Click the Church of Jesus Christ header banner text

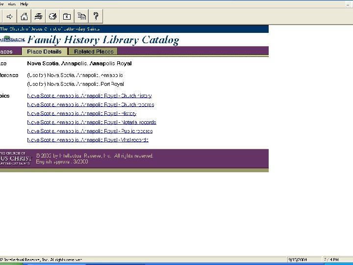[x=50, y=29]
